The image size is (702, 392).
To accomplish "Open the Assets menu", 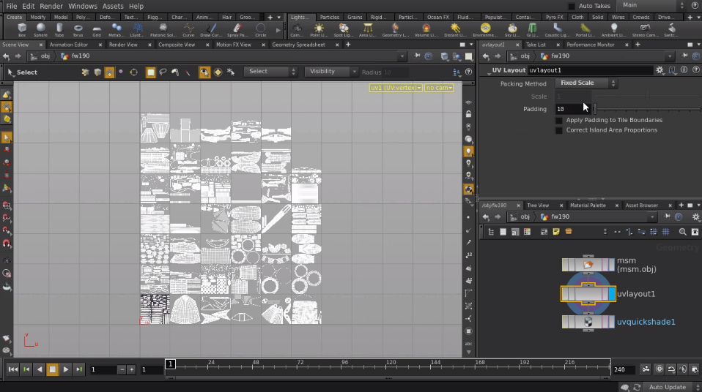I will 113,7.
